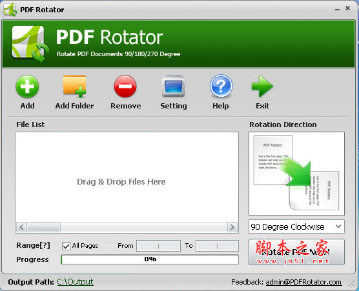
Task: Click the Output Path label
Action: [x=31, y=282]
